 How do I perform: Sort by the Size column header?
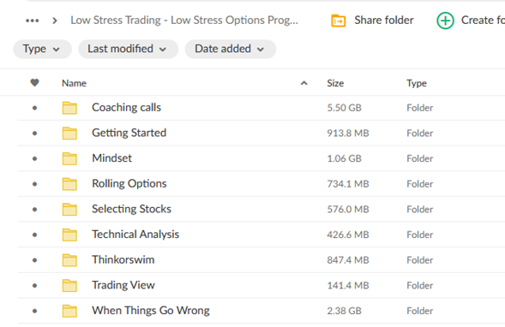pos(335,83)
